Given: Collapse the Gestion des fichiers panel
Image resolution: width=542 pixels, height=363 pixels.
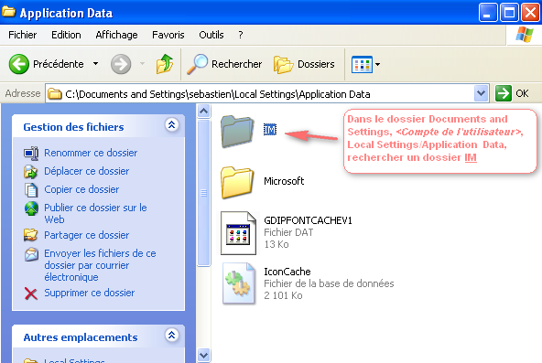Looking at the screenshot, I should pyautogui.click(x=172, y=124).
